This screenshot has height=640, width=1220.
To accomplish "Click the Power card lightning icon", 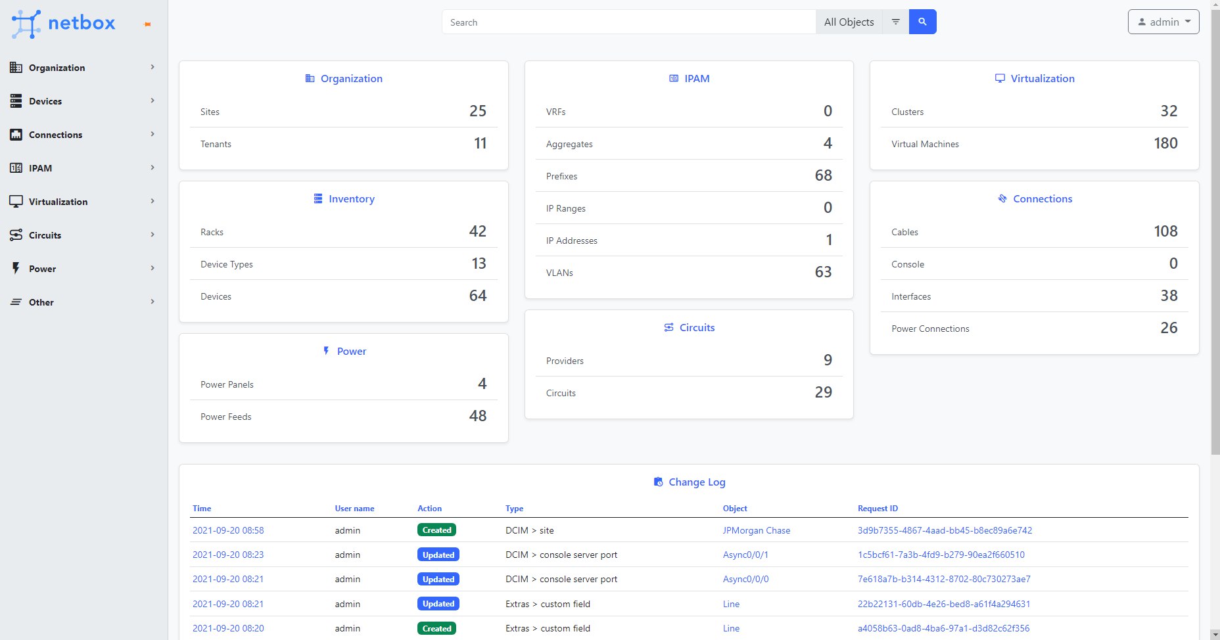I will click(x=326, y=351).
